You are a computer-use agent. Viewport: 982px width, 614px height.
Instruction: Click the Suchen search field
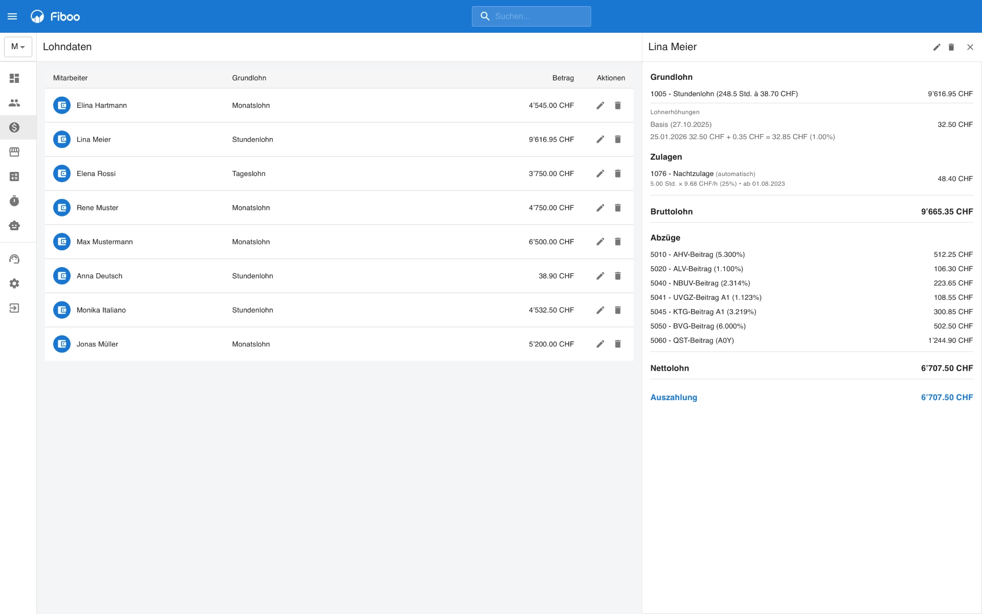click(x=532, y=16)
